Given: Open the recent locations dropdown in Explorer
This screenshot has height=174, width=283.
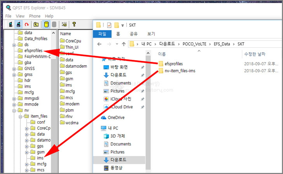Looking at the screenshot, I should click(117, 44).
